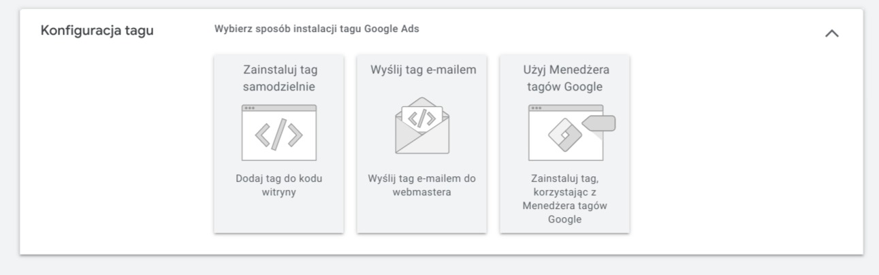Choose the "Użyj Menedżera tagów Google" card title
879x275 pixels.
click(x=566, y=78)
